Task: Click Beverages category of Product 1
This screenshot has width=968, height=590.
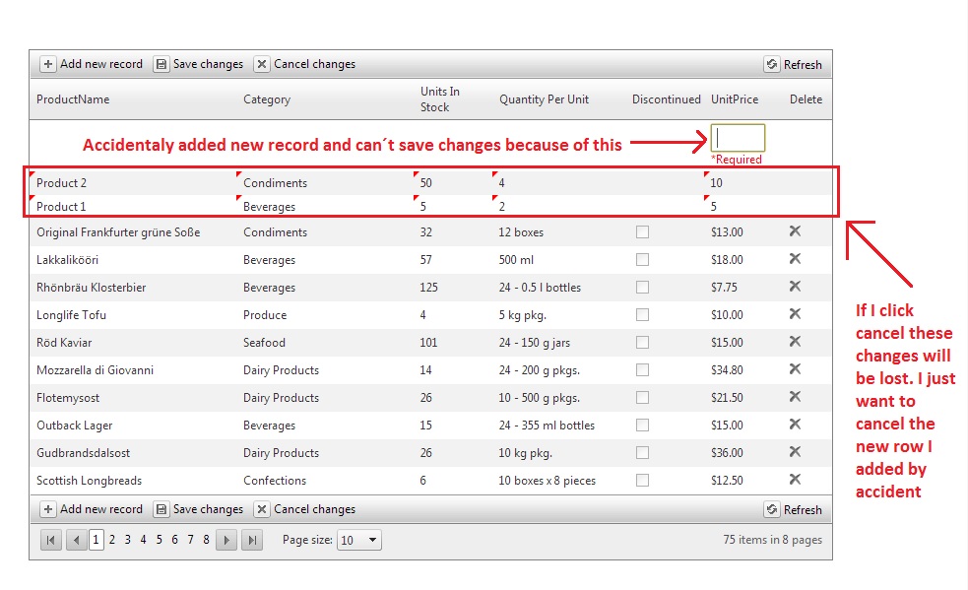Action: 269,206
